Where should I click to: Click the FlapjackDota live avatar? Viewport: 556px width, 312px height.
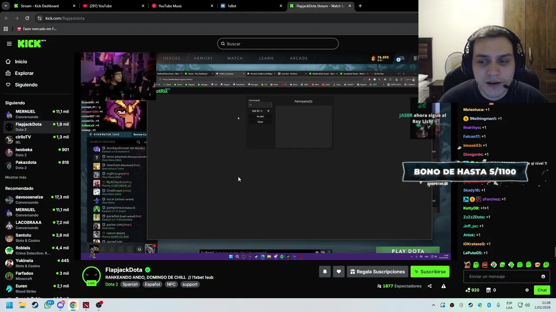[x=92, y=275]
